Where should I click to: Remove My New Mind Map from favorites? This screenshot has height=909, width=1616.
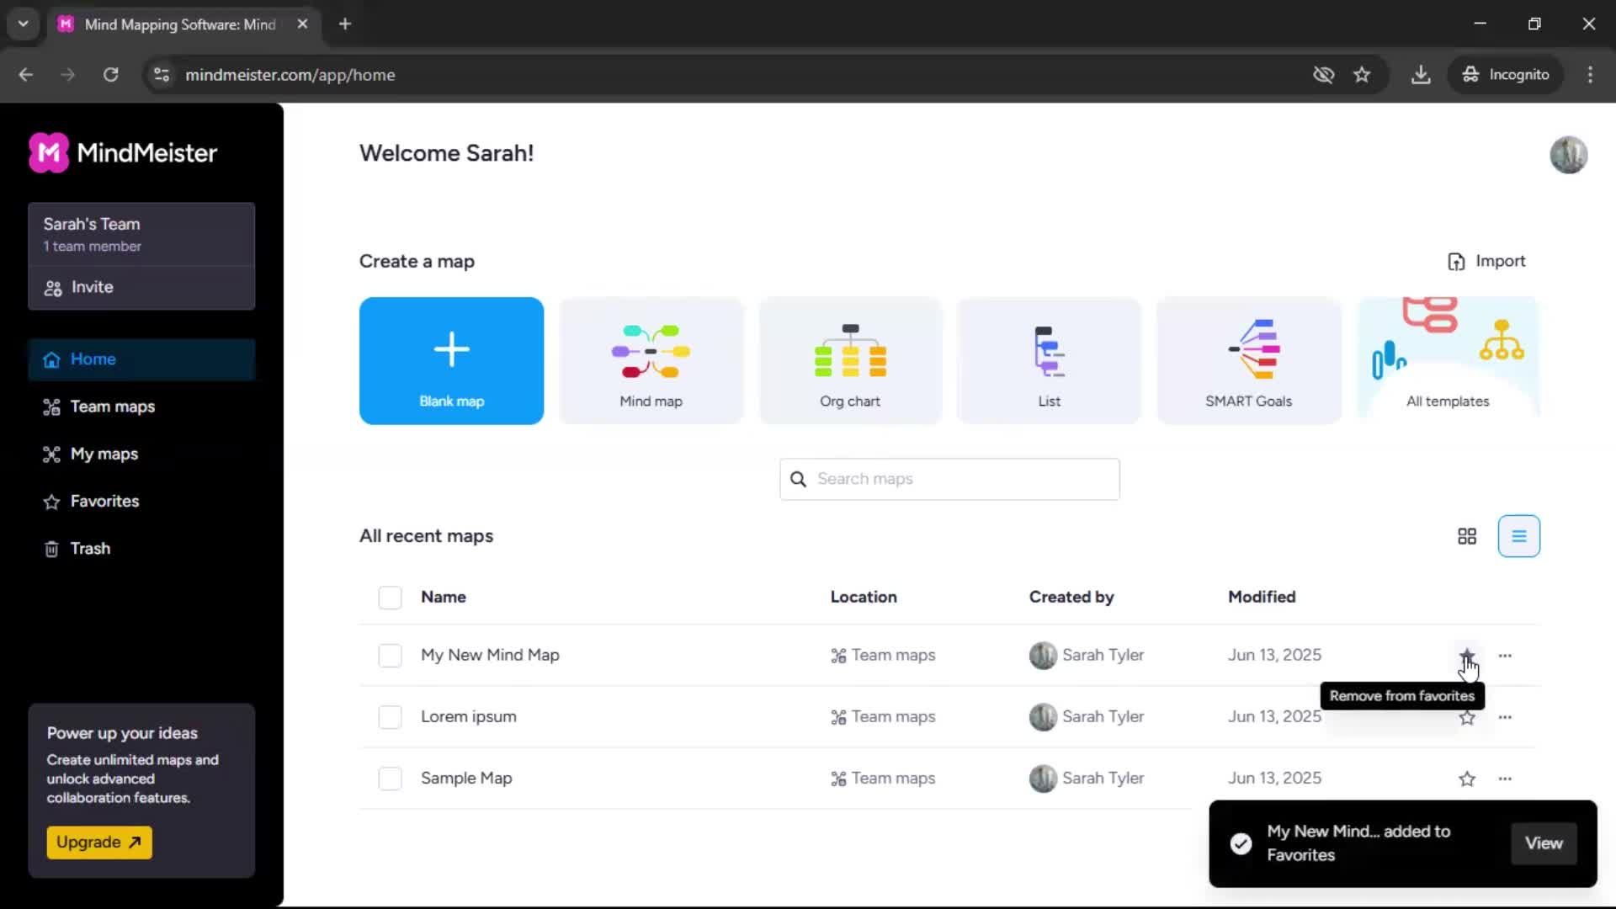1466,655
